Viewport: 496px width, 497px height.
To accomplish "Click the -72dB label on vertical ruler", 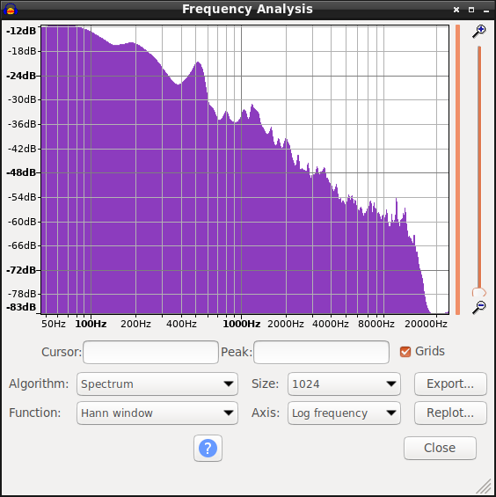I will (x=21, y=270).
